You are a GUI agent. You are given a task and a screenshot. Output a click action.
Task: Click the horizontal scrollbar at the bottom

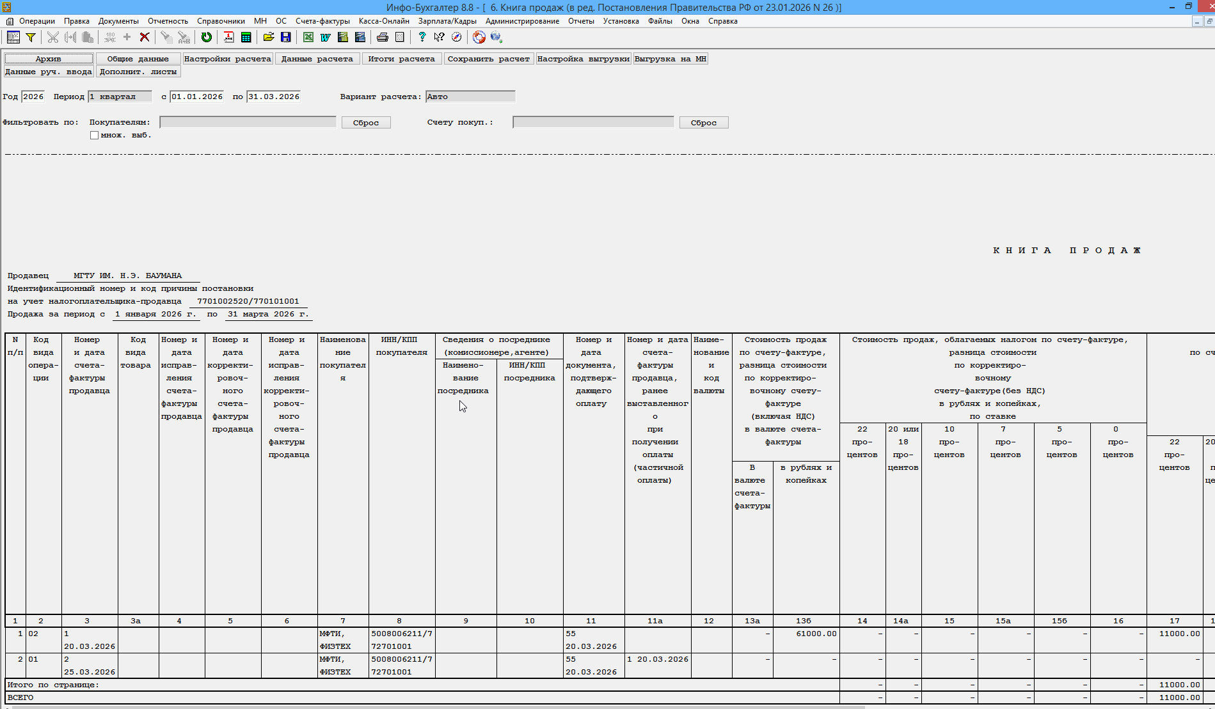(x=435, y=706)
